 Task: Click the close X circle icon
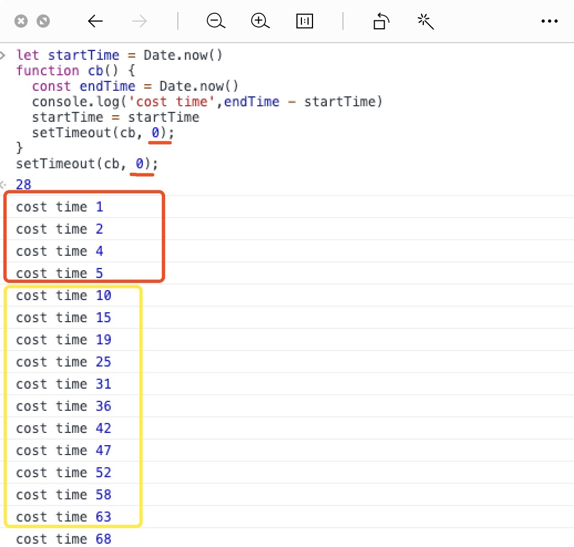[x=21, y=21]
